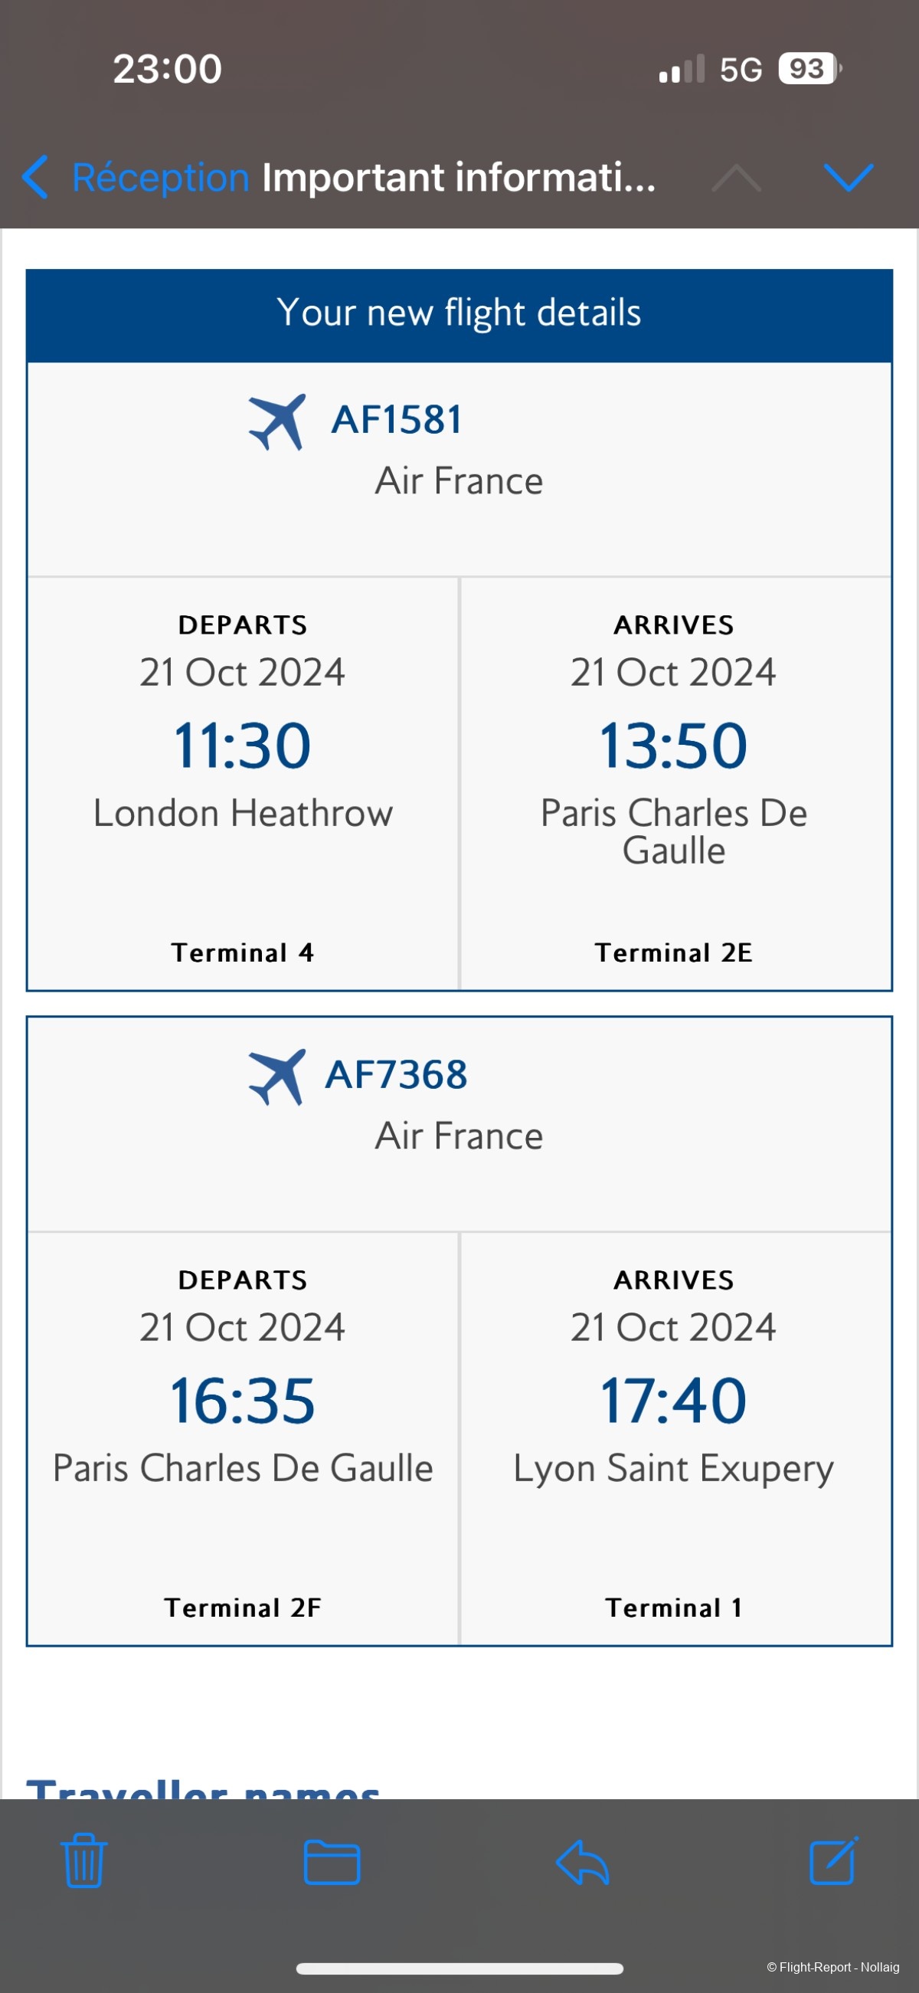
Task: Select the 13:50 arrival time
Action: click(x=673, y=746)
